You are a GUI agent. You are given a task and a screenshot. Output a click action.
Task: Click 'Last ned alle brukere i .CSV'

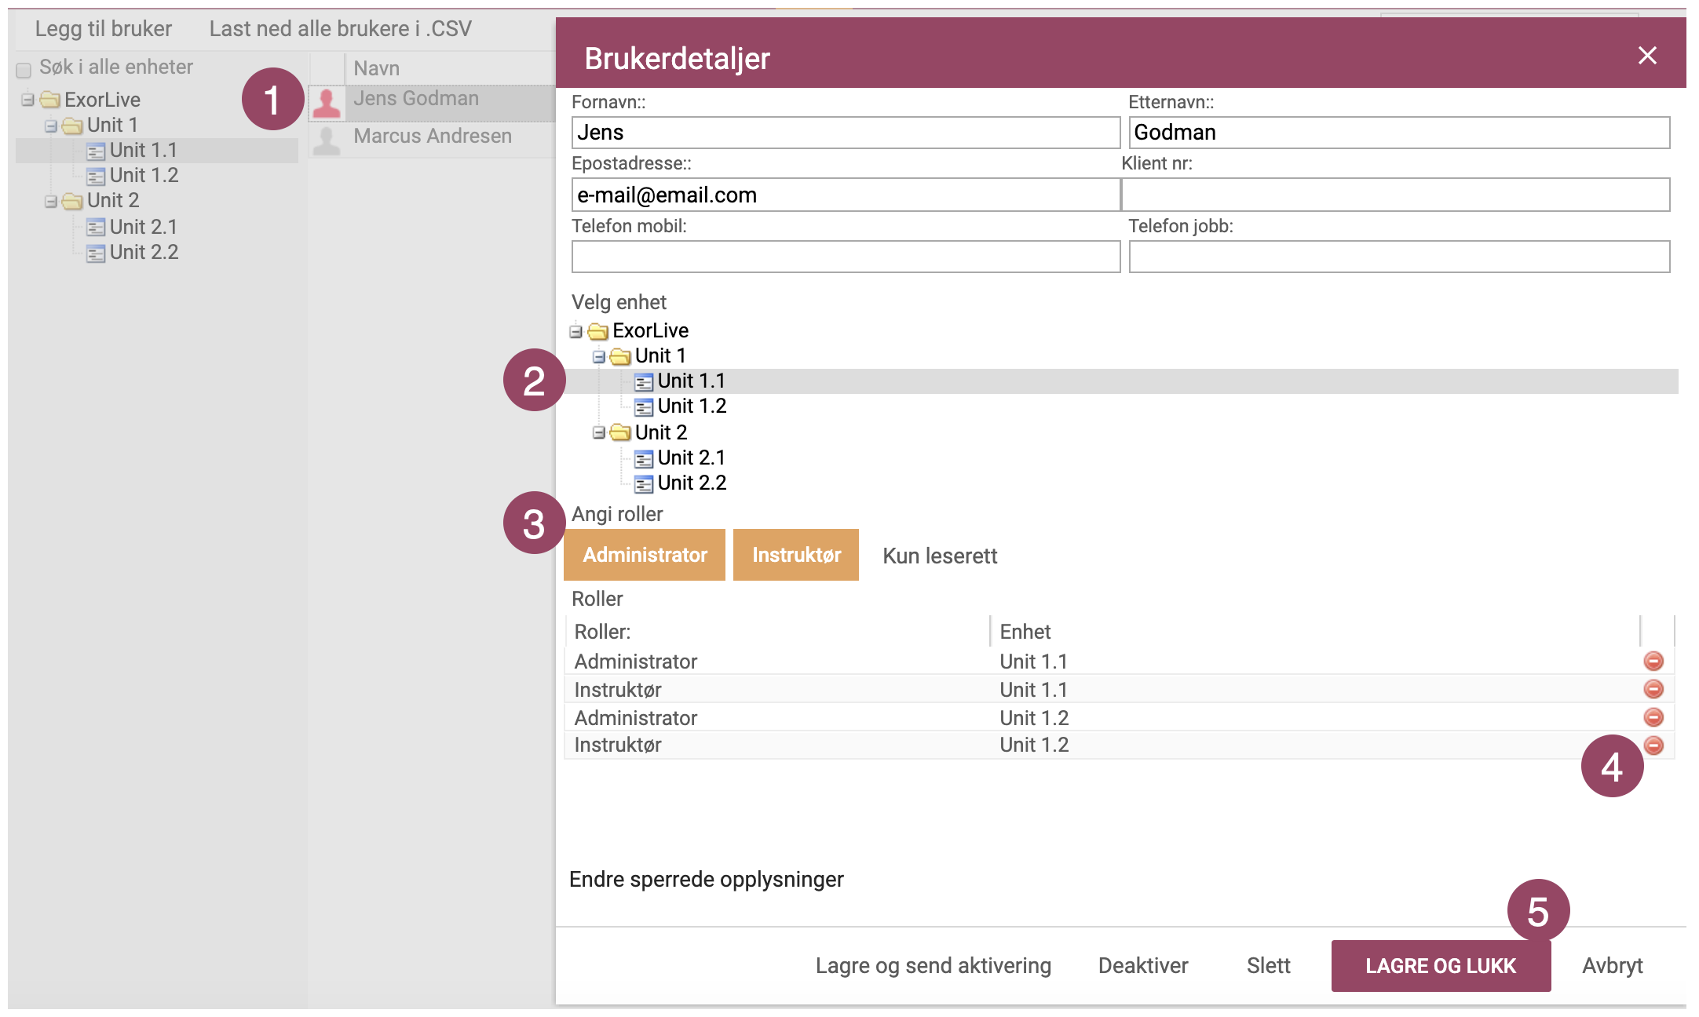click(x=340, y=29)
